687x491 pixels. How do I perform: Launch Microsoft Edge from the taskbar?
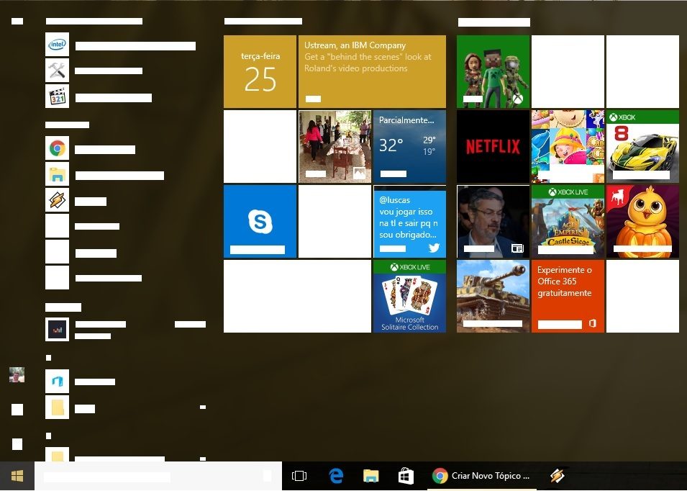click(336, 476)
